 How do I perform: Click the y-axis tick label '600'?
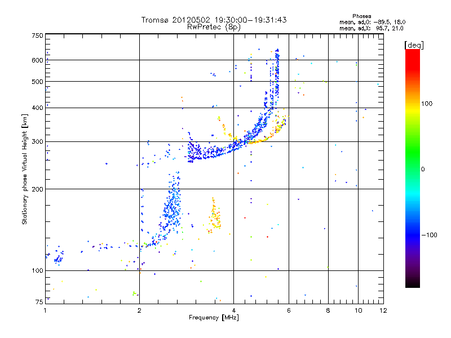pyautogui.click(x=37, y=60)
